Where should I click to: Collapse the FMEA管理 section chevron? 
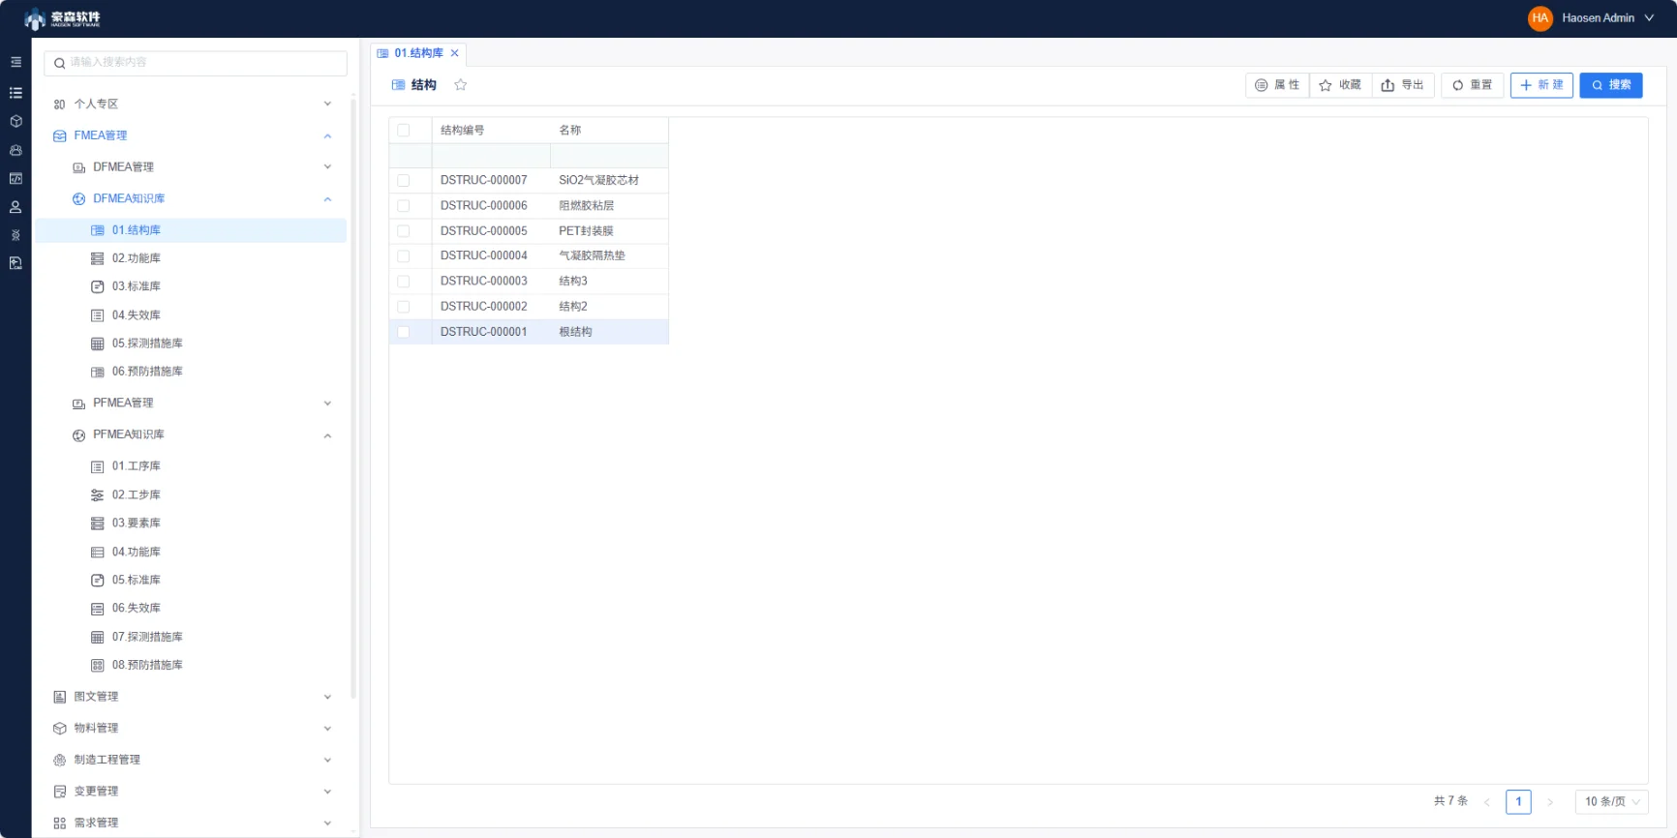click(327, 136)
